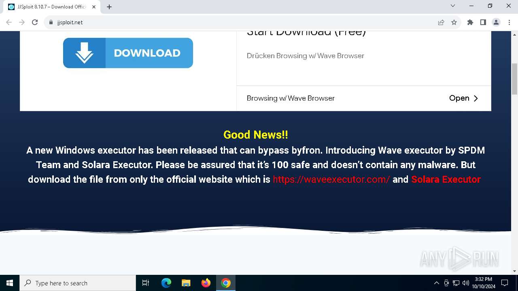Open the Extensions puzzle icon
Viewport: 518px width, 291px height.
[470, 22]
